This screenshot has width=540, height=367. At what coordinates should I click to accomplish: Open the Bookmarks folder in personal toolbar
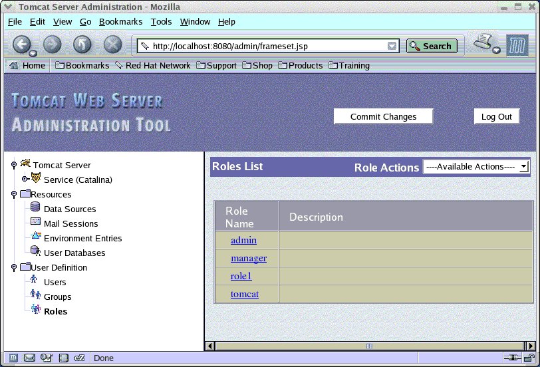[82, 65]
